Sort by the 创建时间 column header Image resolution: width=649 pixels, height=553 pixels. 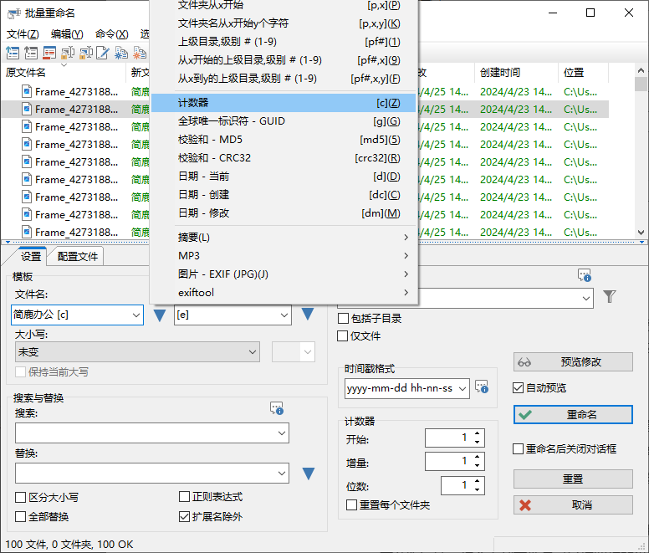coord(516,73)
